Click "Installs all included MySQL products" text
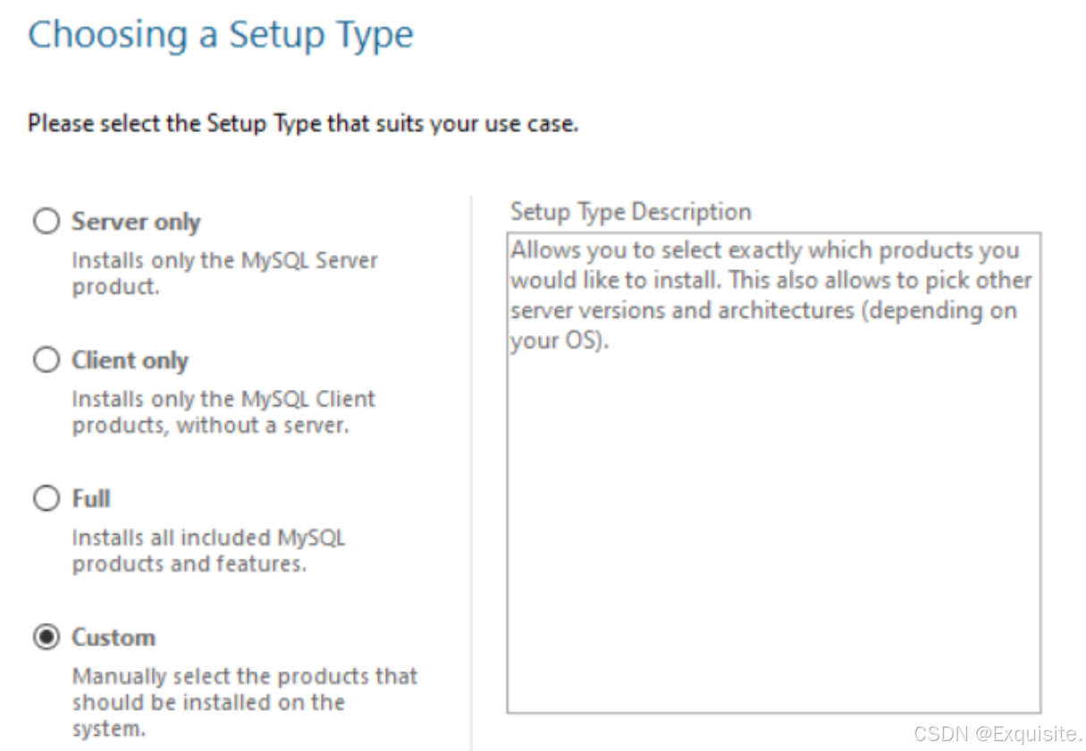The width and height of the screenshot is (1086, 751). click(x=208, y=551)
